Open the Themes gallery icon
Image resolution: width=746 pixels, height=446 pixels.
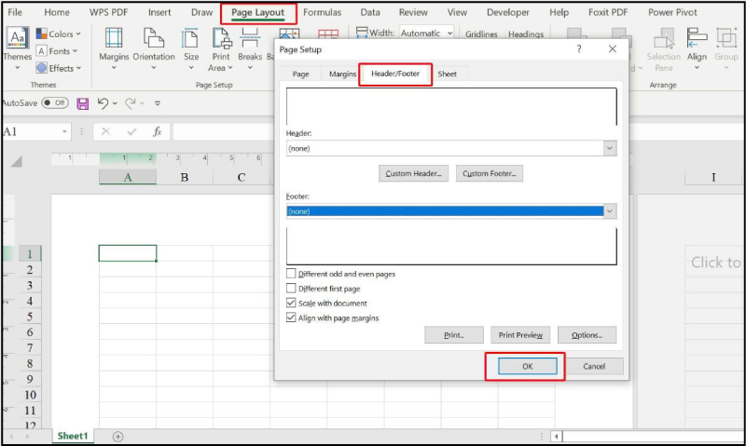17,39
